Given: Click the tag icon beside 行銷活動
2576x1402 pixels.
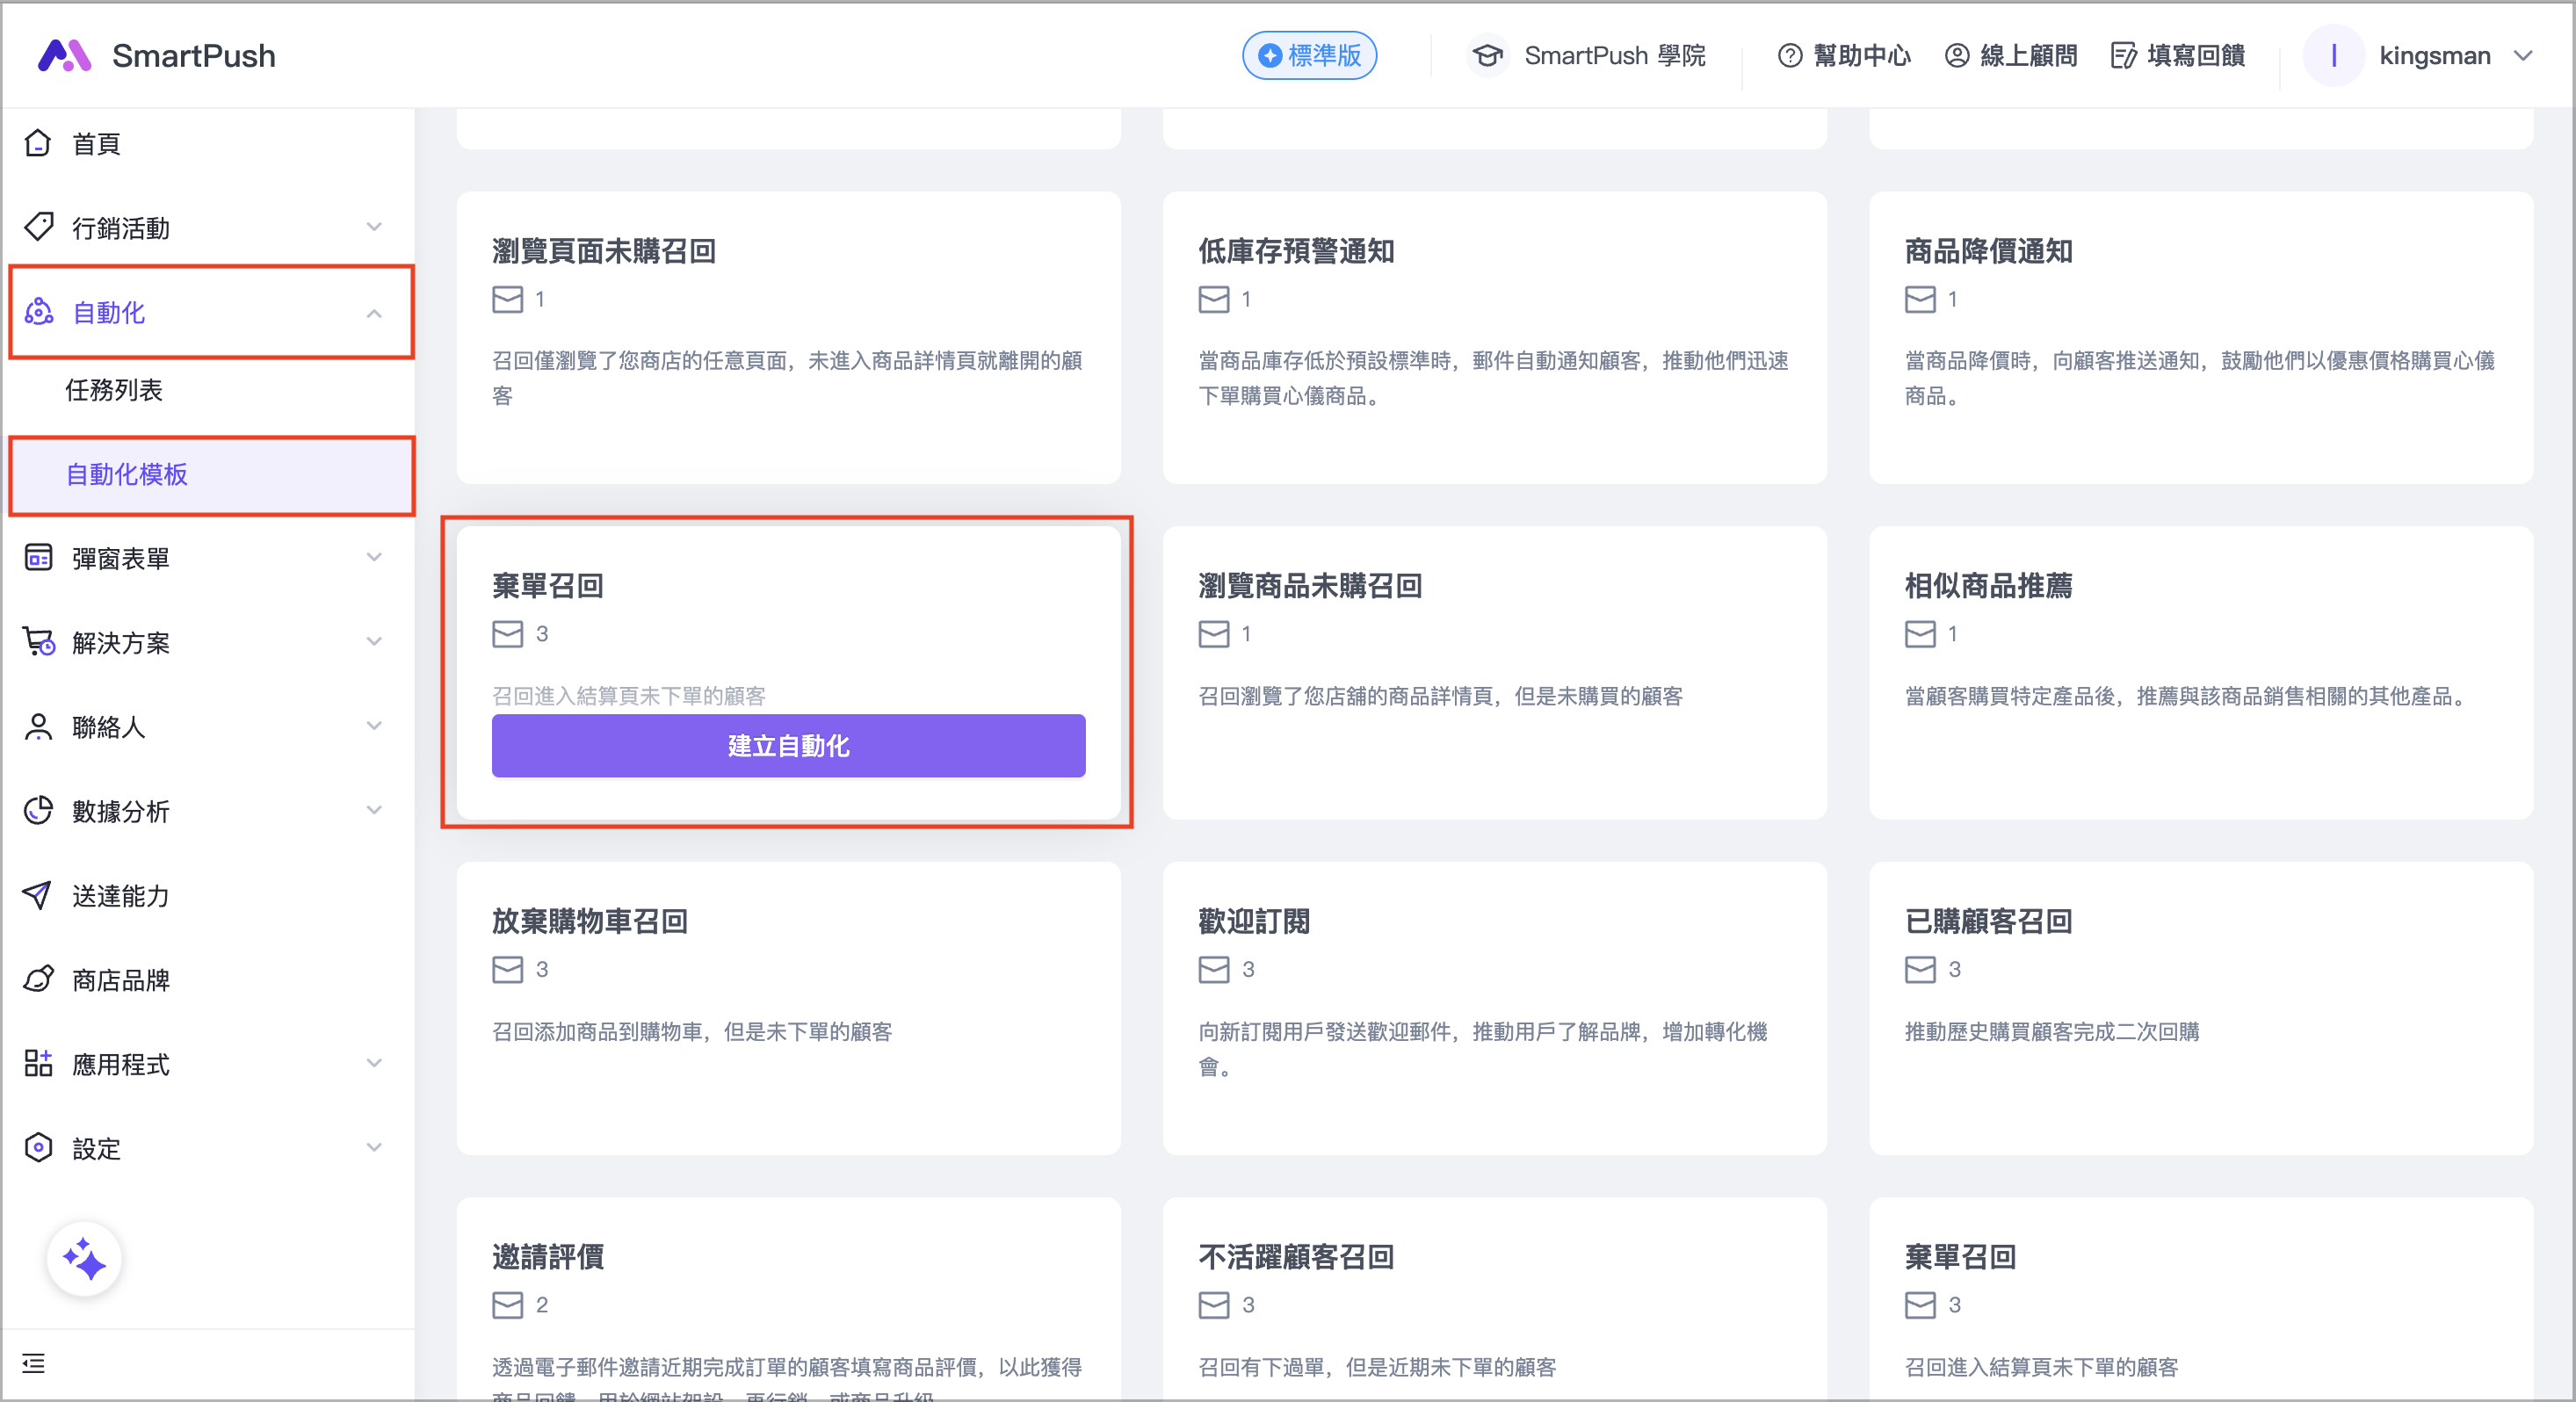Looking at the screenshot, I should (38, 227).
